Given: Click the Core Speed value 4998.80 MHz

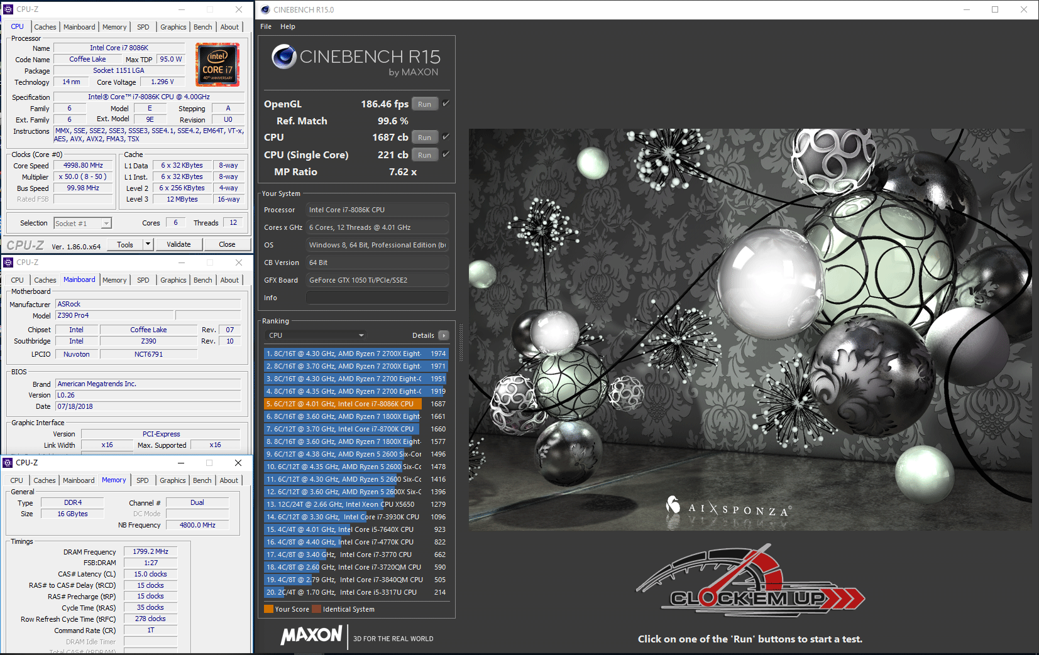Looking at the screenshot, I should pyautogui.click(x=83, y=165).
